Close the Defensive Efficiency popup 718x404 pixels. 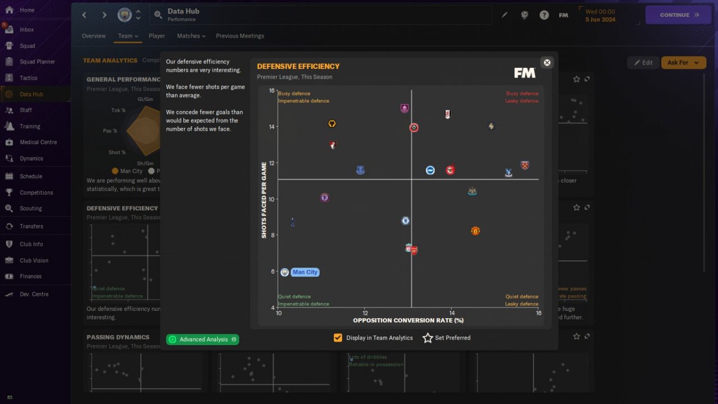547,62
